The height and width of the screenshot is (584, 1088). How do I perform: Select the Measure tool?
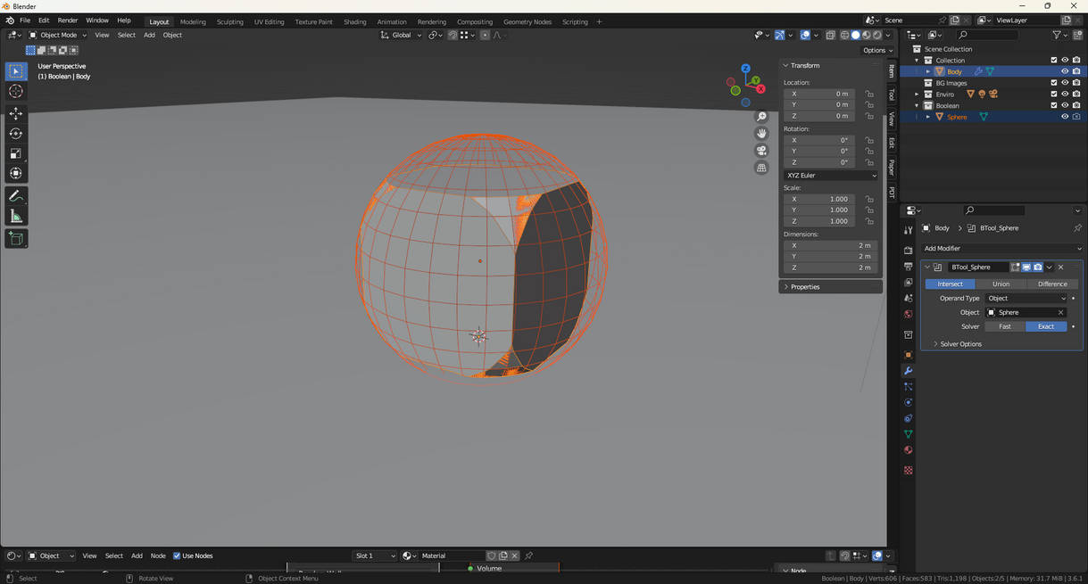tap(16, 217)
